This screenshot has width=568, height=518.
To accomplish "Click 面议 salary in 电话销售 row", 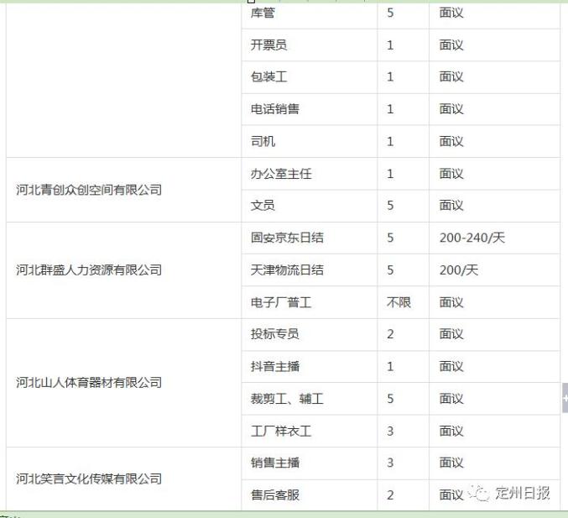I will [x=451, y=109].
